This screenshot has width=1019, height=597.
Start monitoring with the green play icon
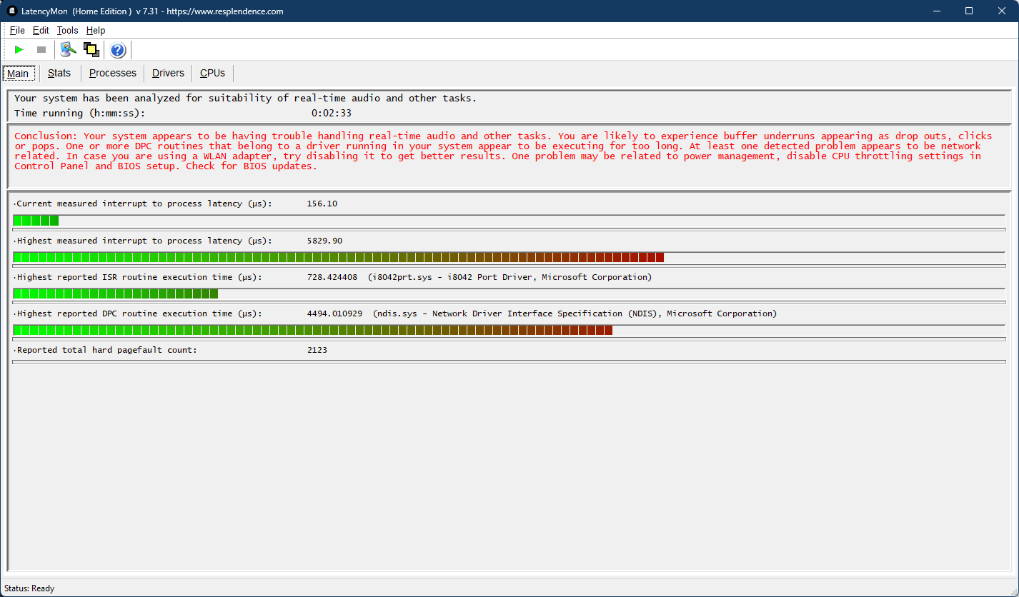pyautogui.click(x=19, y=50)
